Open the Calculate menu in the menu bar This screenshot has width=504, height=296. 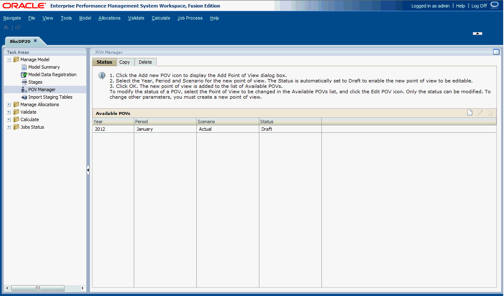pos(161,18)
